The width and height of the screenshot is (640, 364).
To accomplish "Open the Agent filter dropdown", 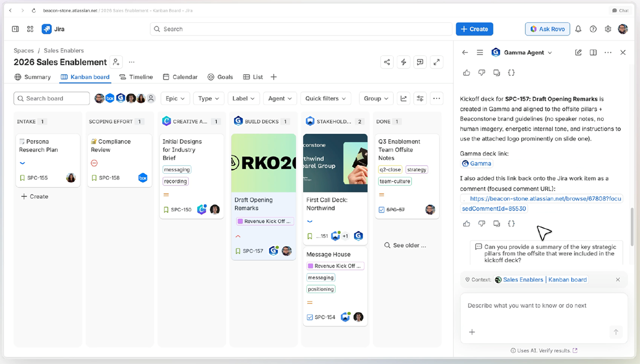I will (x=280, y=98).
